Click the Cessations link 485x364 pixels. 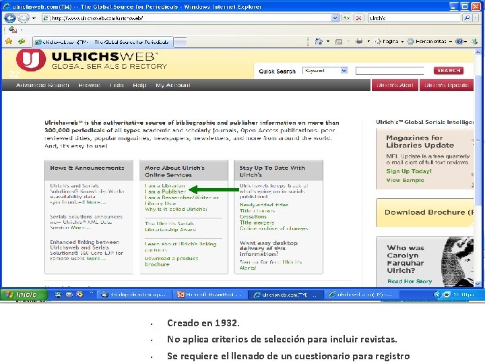coord(253,216)
